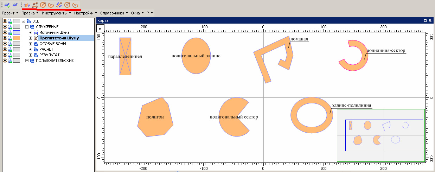Open the Справочники menu

[115, 13]
